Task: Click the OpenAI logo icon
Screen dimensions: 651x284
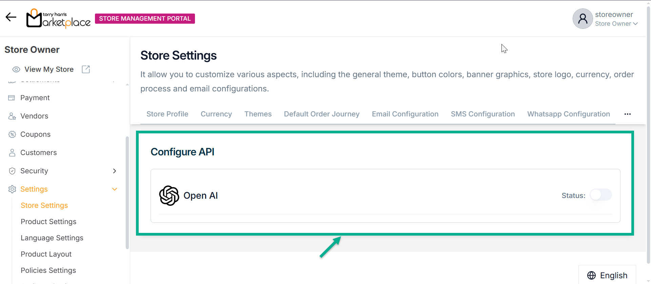Action: coord(169,196)
